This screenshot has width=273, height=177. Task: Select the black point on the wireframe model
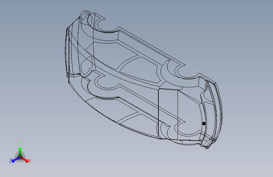point(204,123)
